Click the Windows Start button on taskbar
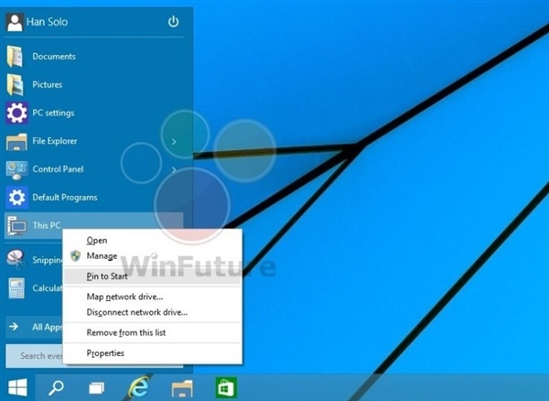The height and width of the screenshot is (401, 549). pyautogui.click(x=17, y=387)
